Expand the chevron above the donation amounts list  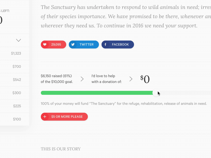point(18,40)
